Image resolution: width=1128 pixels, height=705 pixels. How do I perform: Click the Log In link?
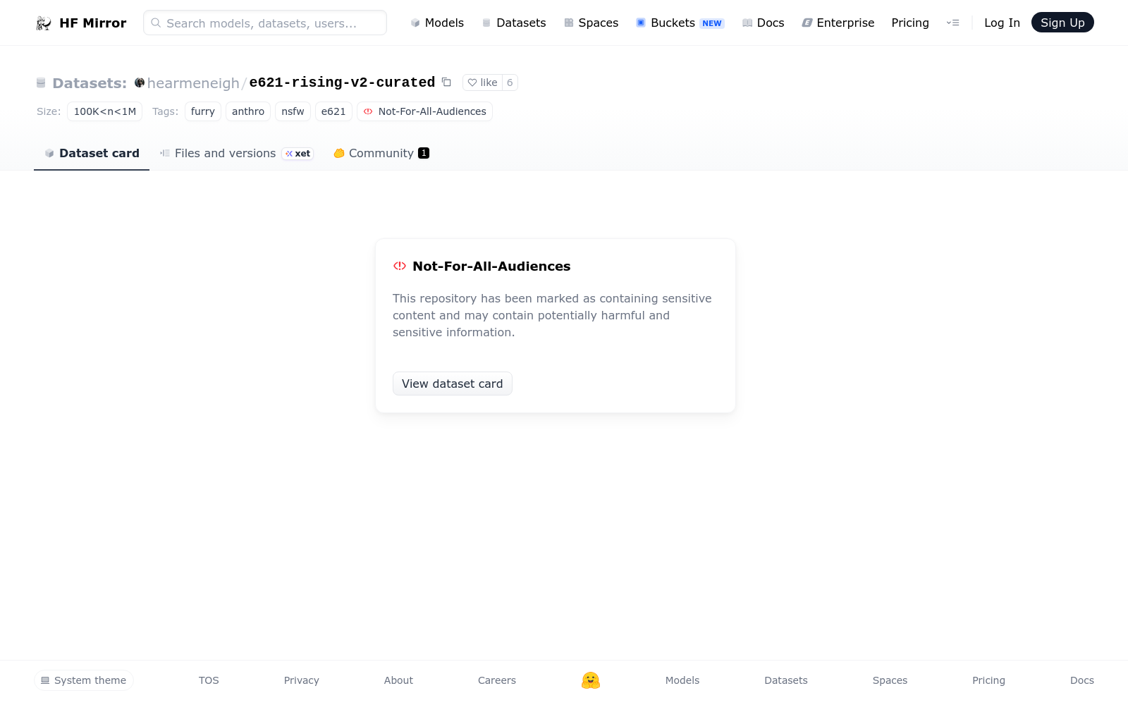pyautogui.click(x=1002, y=23)
